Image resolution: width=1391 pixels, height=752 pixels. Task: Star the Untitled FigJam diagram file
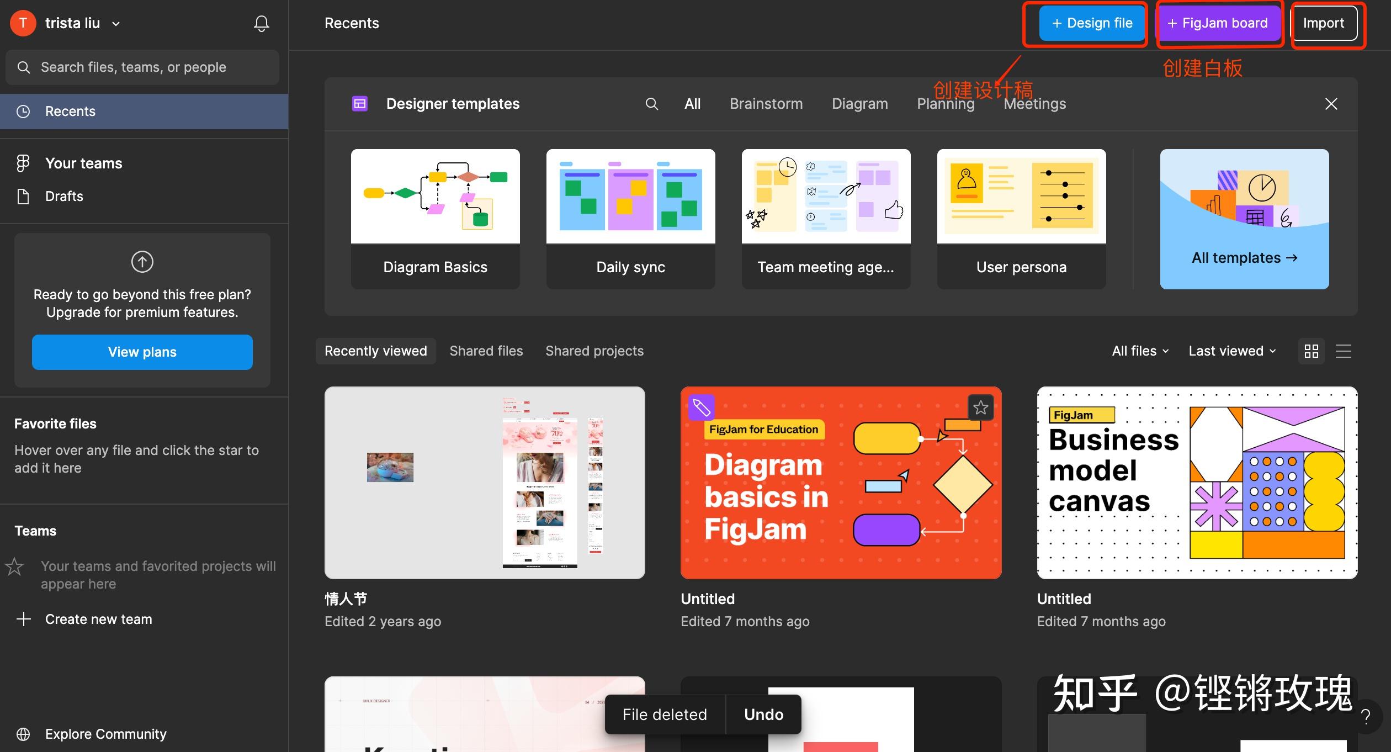[980, 407]
